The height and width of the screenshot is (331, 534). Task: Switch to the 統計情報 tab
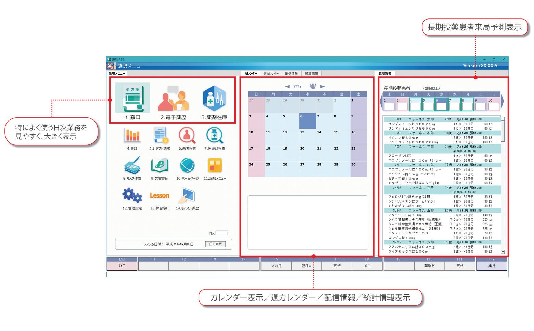coord(311,74)
